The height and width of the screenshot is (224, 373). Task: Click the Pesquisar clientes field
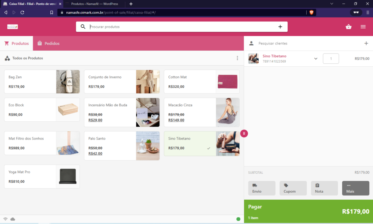[x=309, y=43]
